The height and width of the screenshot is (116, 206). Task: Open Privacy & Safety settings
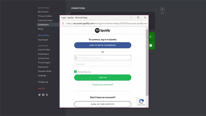click(x=45, y=16)
